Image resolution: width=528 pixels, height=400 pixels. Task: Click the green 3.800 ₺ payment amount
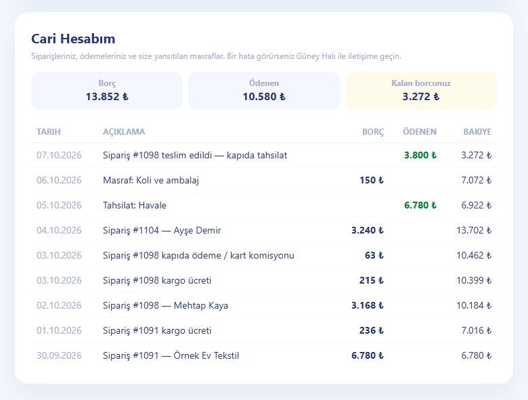tap(420, 155)
